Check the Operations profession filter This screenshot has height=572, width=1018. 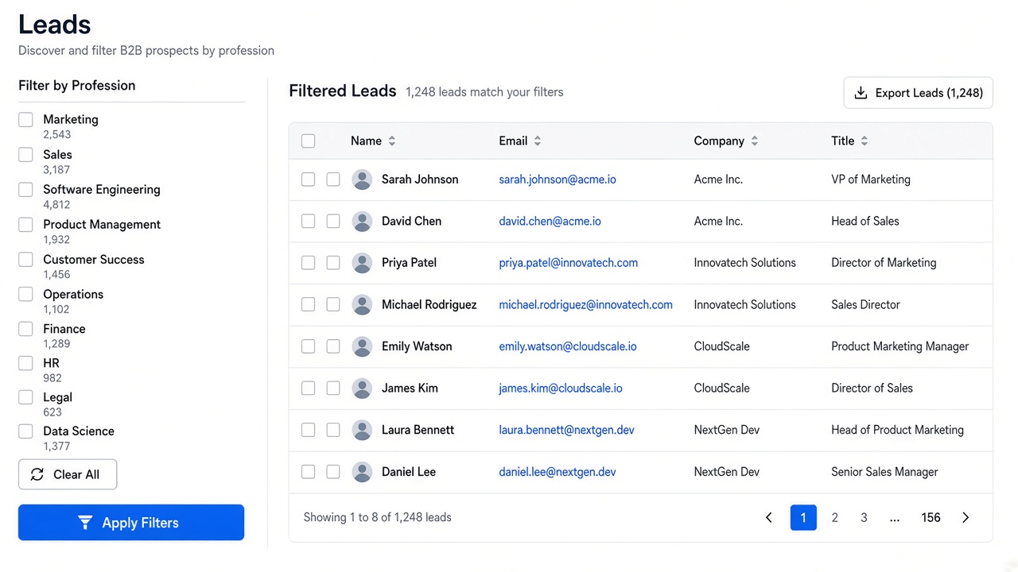(x=26, y=295)
